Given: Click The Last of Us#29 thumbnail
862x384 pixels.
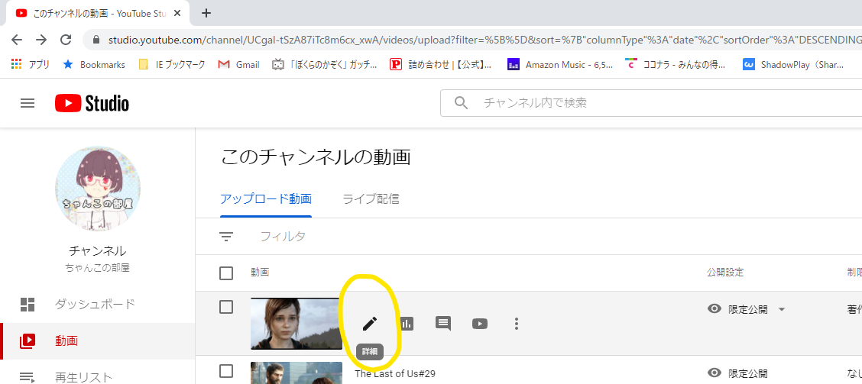Looking at the screenshot, I should (x=297, y=373).
